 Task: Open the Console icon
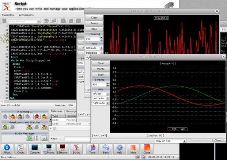(x=34, y=148)
